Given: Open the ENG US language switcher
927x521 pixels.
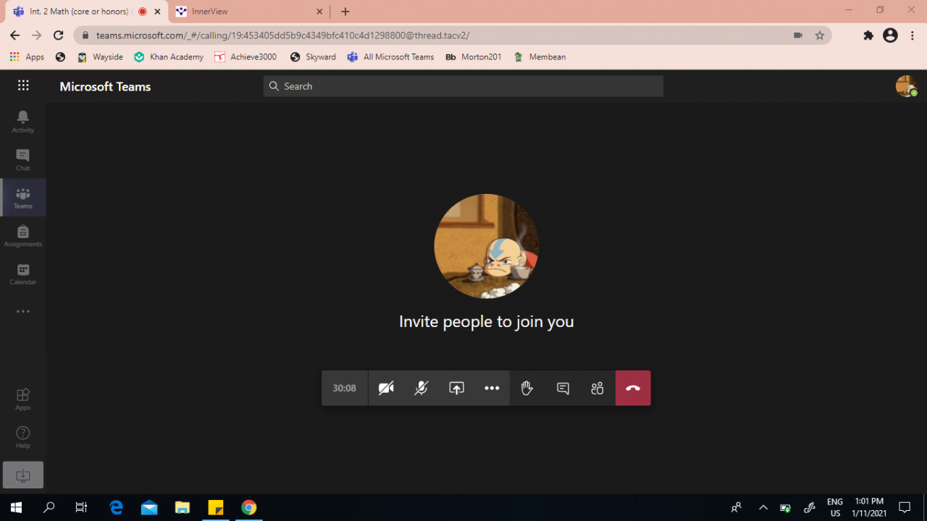Looking at the screenshot, I should tap(835, 507).
